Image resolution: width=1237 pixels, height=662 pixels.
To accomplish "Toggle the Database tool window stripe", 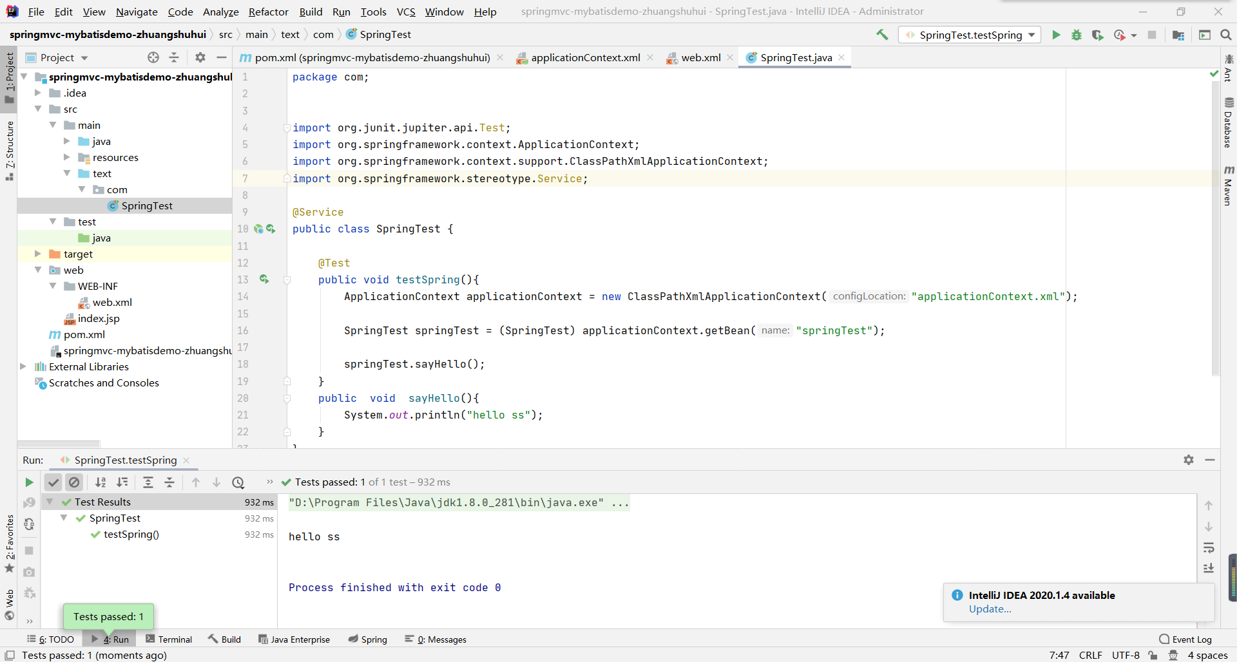I will [1229, 123].
